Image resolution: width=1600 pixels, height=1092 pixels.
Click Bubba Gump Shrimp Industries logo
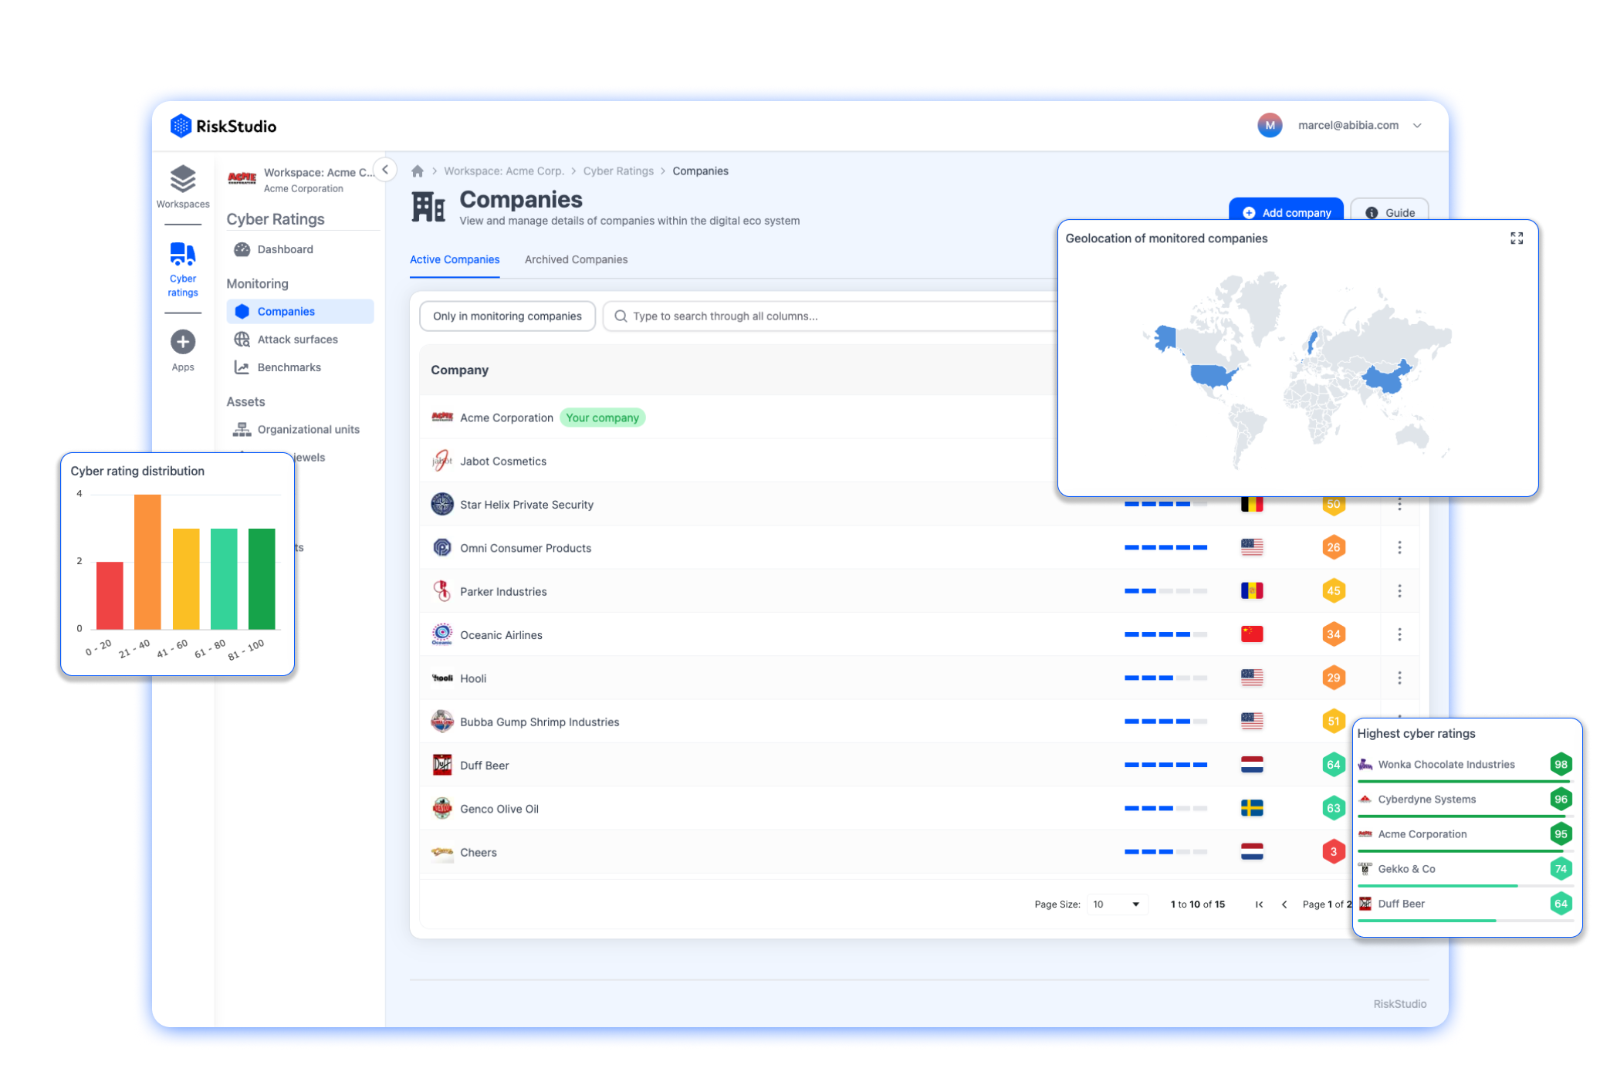[x=442, y=722]
